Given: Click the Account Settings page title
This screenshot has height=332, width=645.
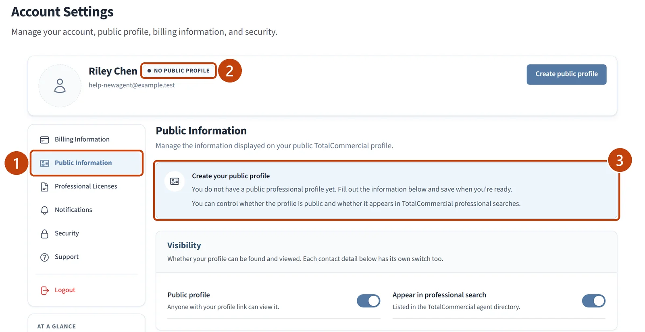Looking at the screenshot, I should pos(62,12).
